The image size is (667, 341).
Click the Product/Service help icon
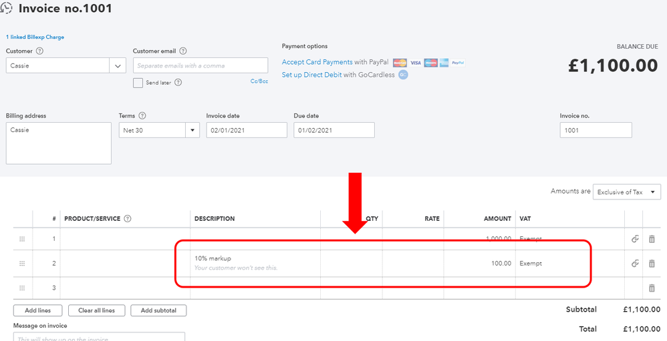(128, 218)
